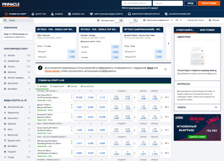The height and width of the screenshot is (161, 224).
Task: Switch to the Ставочный купон tab
Action: pos(185,30)
